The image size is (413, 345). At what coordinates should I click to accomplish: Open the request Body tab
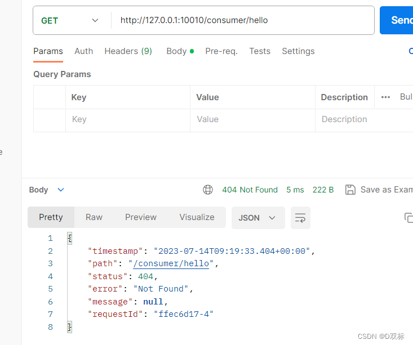(x=180, y=51)
